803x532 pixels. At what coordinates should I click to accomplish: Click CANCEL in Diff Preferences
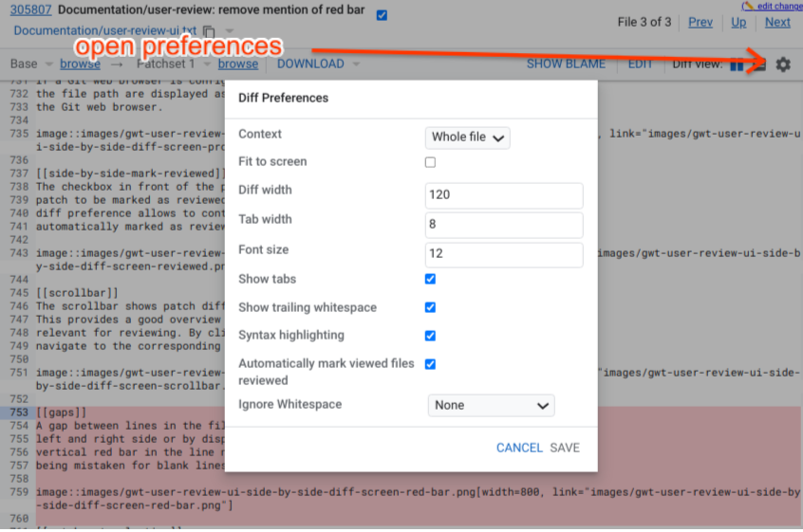pos(519,448)
